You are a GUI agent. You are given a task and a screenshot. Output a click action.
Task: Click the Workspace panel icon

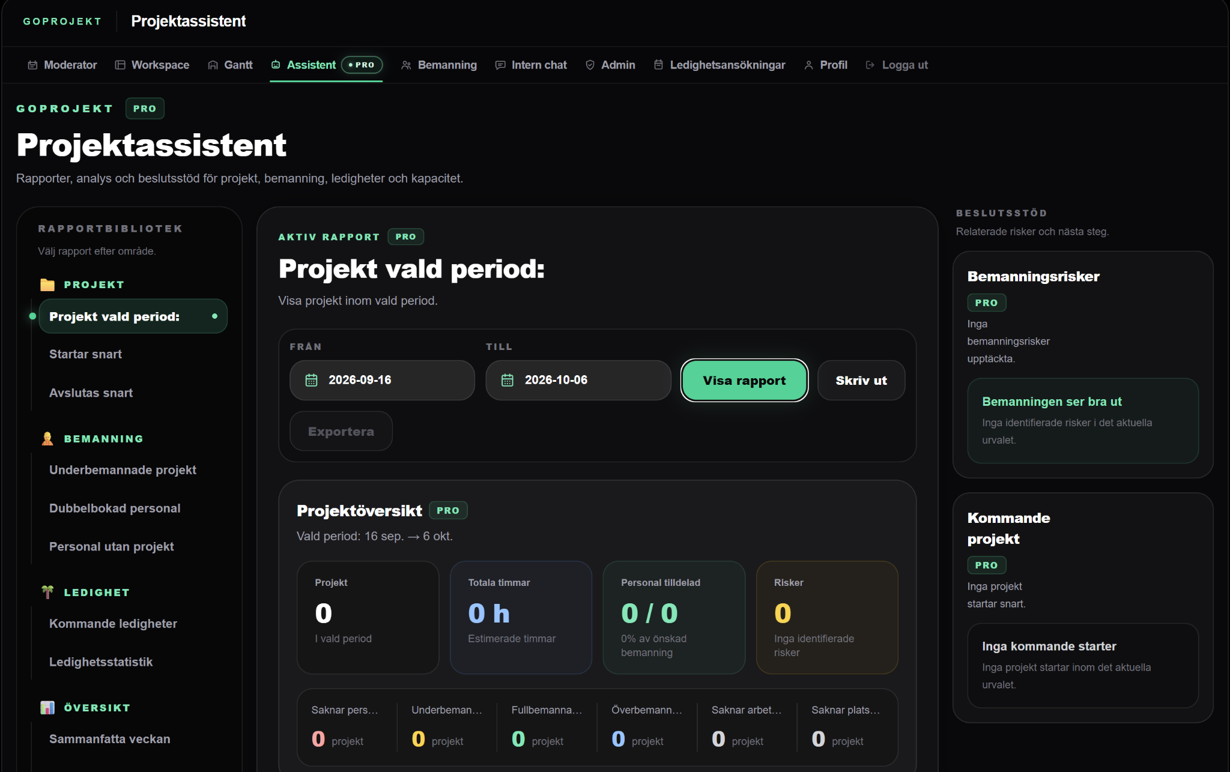pyautogui.click(x=120, y=65)
